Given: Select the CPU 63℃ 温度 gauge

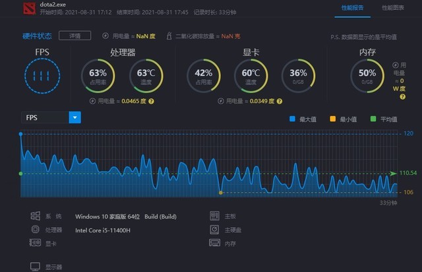Looking at the screenshot, I should pyautogui.click(x=146, y=76).
